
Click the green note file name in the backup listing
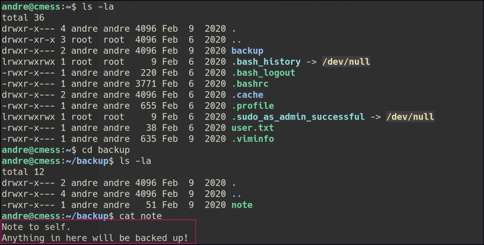pyautogui.click(x=242, y=205)
